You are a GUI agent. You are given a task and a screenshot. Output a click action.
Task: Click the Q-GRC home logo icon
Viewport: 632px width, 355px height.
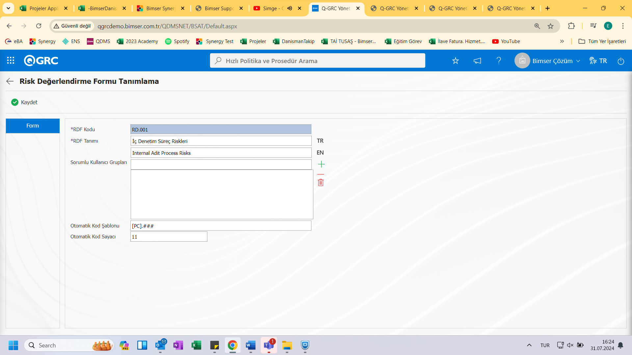(41, 60)
